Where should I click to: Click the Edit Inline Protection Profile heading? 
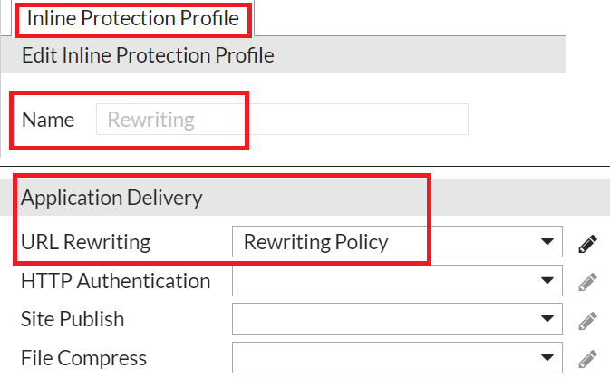148,55
